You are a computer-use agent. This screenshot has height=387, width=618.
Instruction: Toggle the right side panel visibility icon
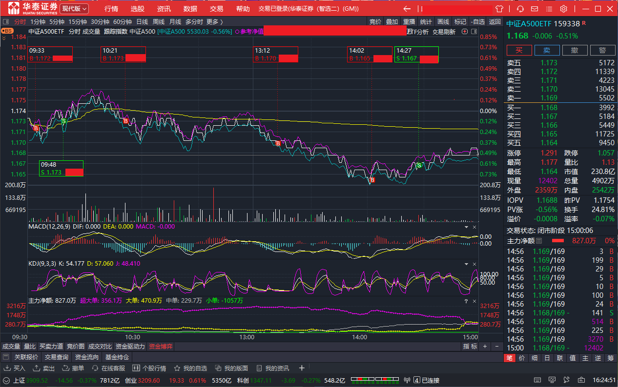click(x=473, y=32)
